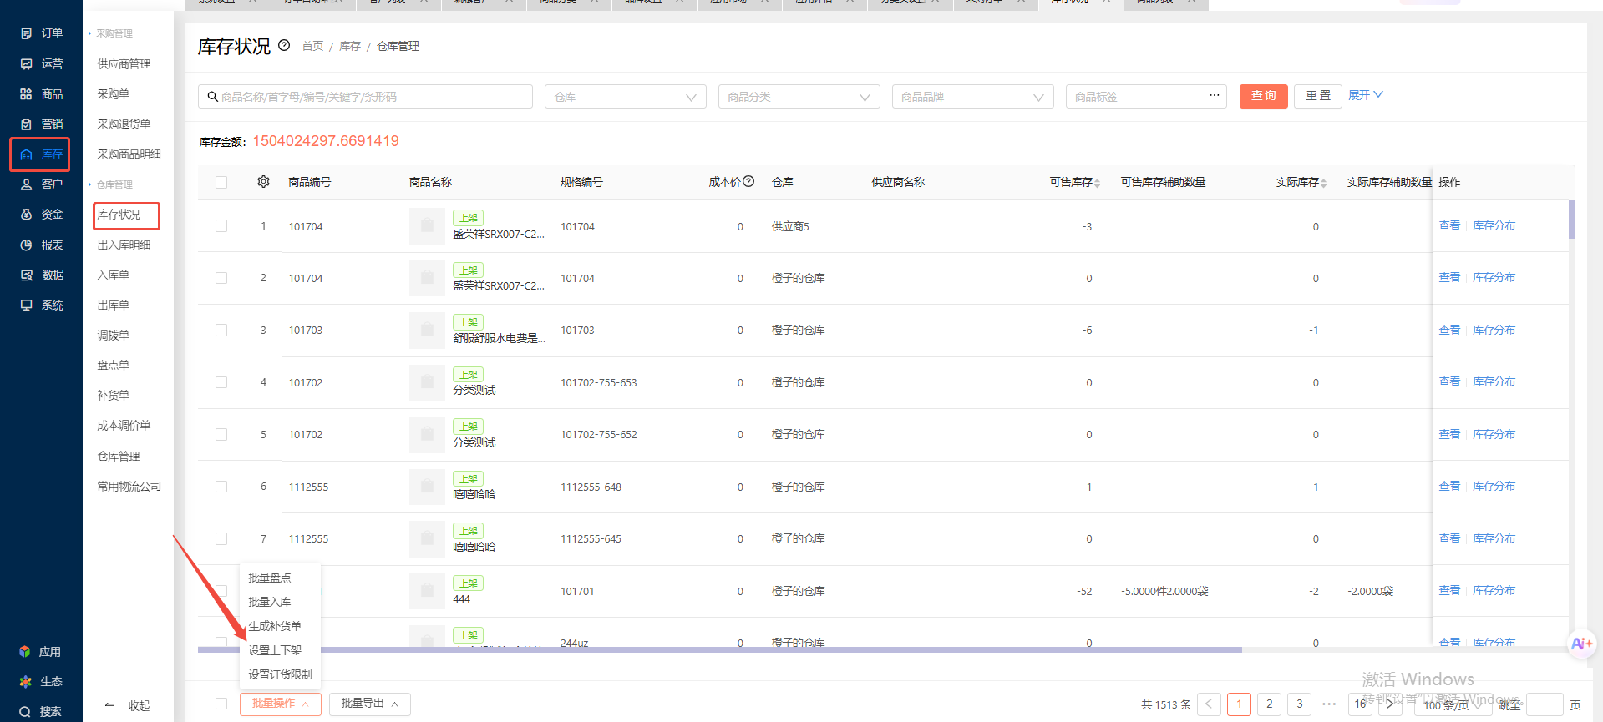
Task: Open the 商品分类 dropdown filter
Action: [799, 97]
